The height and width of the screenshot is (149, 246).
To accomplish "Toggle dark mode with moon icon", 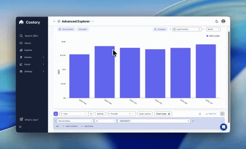I will tap(217, 21).
